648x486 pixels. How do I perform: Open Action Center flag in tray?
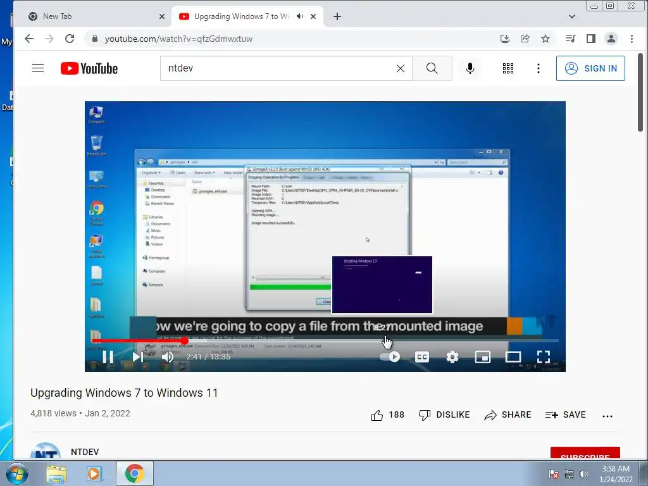pos(554,474)
